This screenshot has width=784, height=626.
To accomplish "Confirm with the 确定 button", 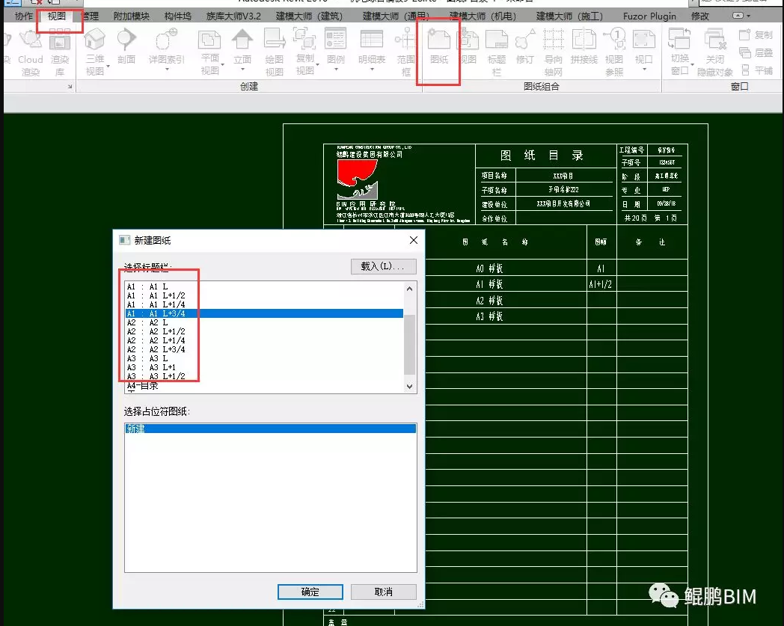I will point(310,592).
